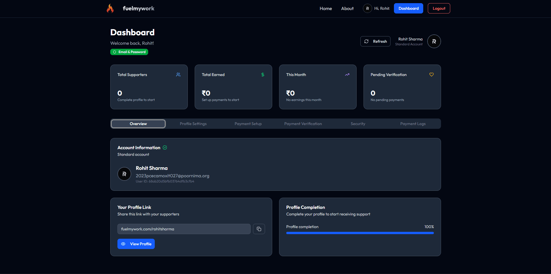Go to the Security tab
The image size is (551, 274).
pyautogui.click(x=358, y=124)
